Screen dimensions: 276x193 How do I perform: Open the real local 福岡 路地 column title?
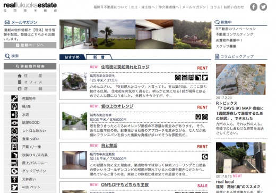[x=238, y=184]
